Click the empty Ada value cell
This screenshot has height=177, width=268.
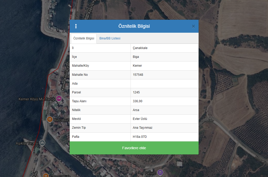click(x=164, y=84)
